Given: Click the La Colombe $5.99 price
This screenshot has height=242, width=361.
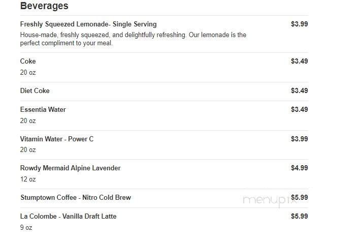Looking at the screenshot, I should click(x=299, y=216).
